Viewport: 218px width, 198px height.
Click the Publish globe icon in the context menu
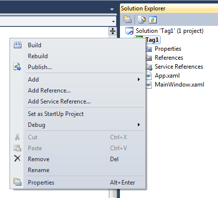[17, 67]
